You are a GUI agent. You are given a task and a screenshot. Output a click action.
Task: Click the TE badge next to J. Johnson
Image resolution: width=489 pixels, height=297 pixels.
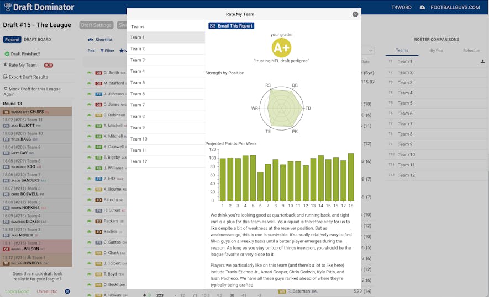click(98, 94)
